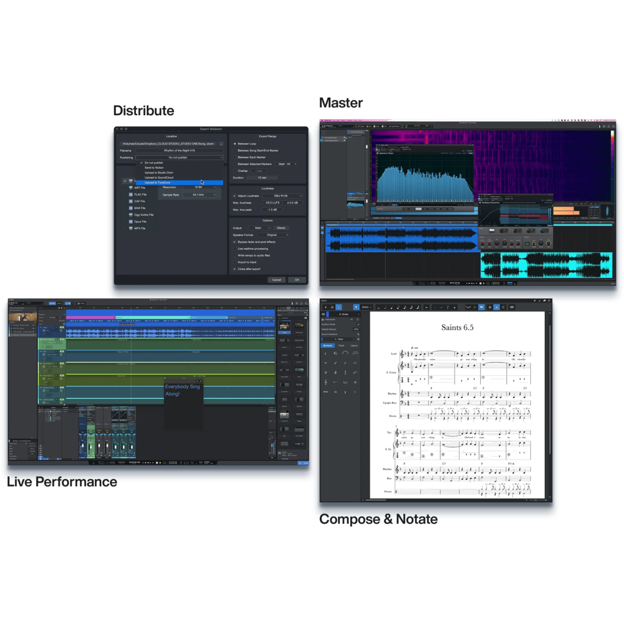This screenshot has width=624, height=624.
Task: Select the split tool icon in the Editor toolbar
Action: [332, 307]
